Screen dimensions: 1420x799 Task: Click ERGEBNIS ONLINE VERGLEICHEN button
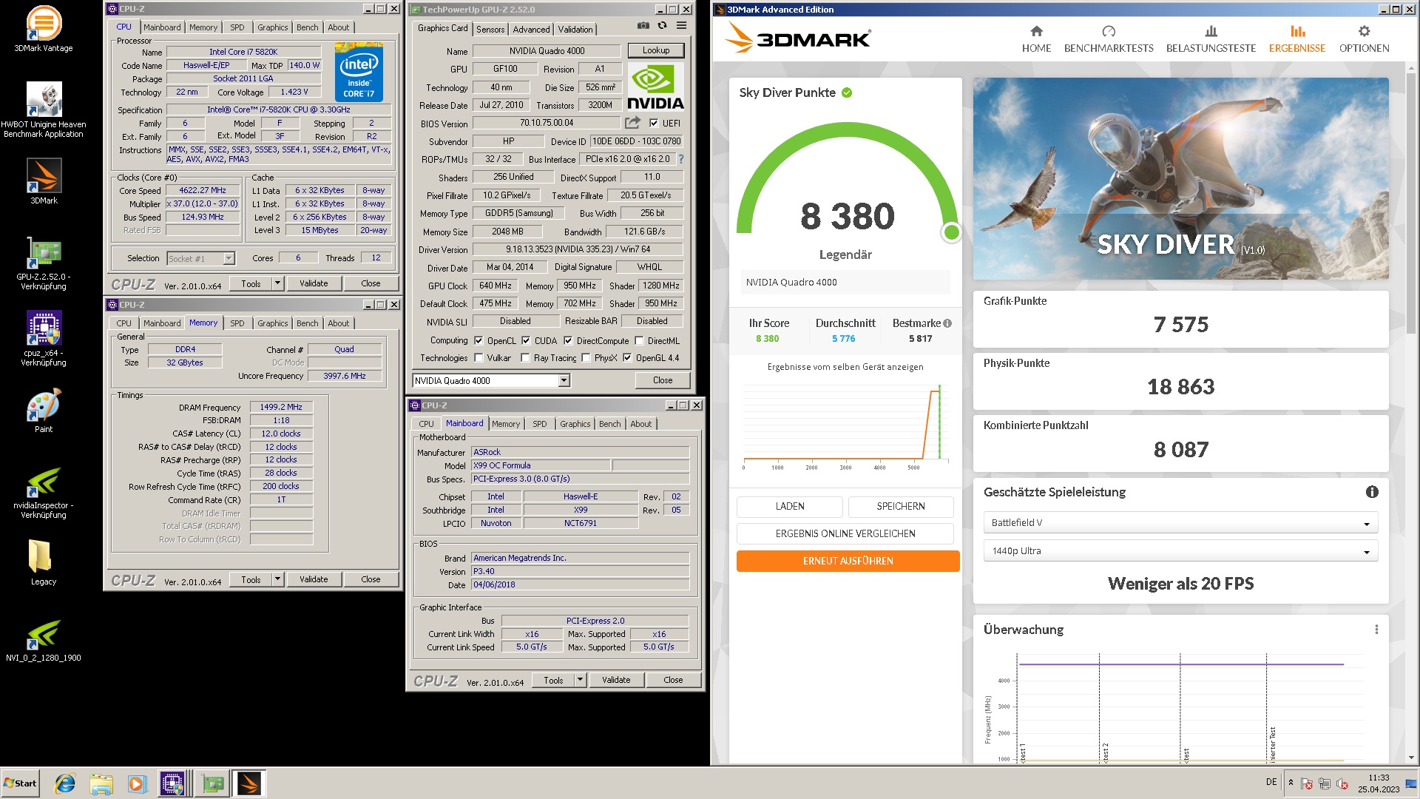[845, 533]
